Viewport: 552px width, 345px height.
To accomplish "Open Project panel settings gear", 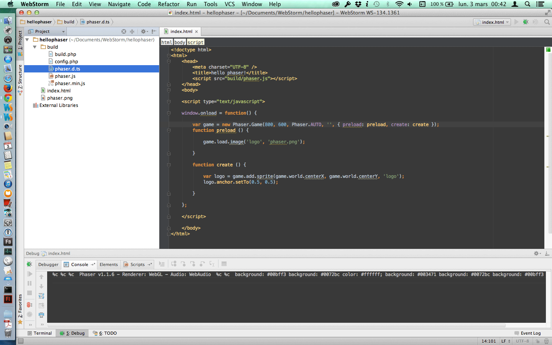I will [x=144, y=31].
